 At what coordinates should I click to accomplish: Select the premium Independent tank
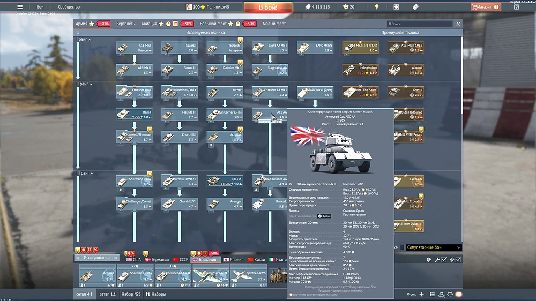pos(360,70)
